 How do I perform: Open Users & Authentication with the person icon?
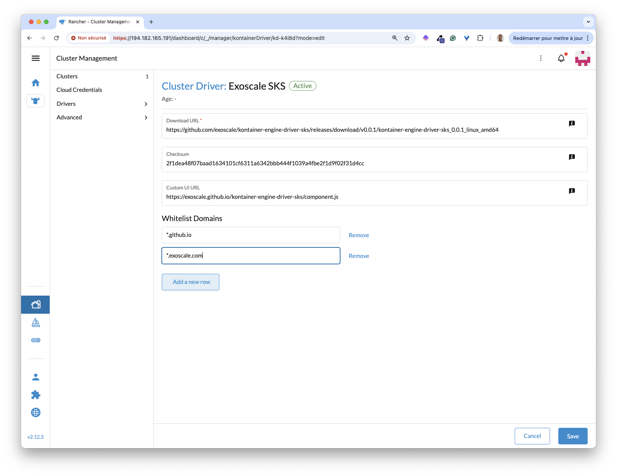pos(35,377)
